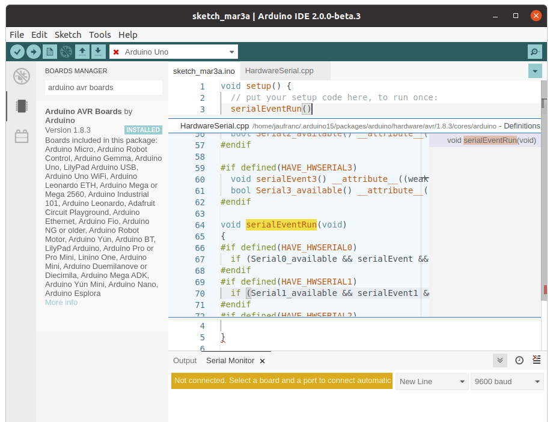
Task: Close the Serial Monitor tab
Action: [x=262, y=361]
